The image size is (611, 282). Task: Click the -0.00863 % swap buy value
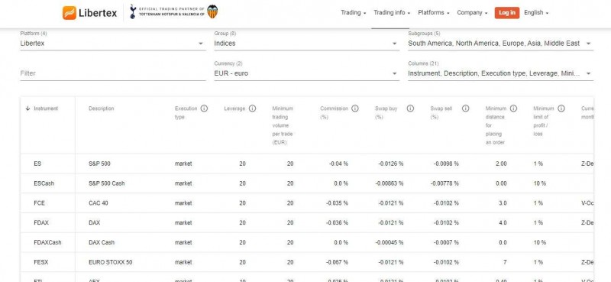[390, 183]
